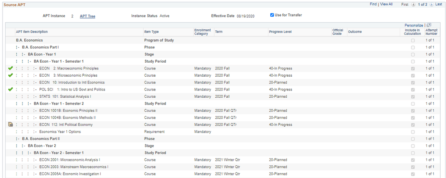
Task: Toggle Include in Calculation for B.A. Economics Part I
Action: 413,47
